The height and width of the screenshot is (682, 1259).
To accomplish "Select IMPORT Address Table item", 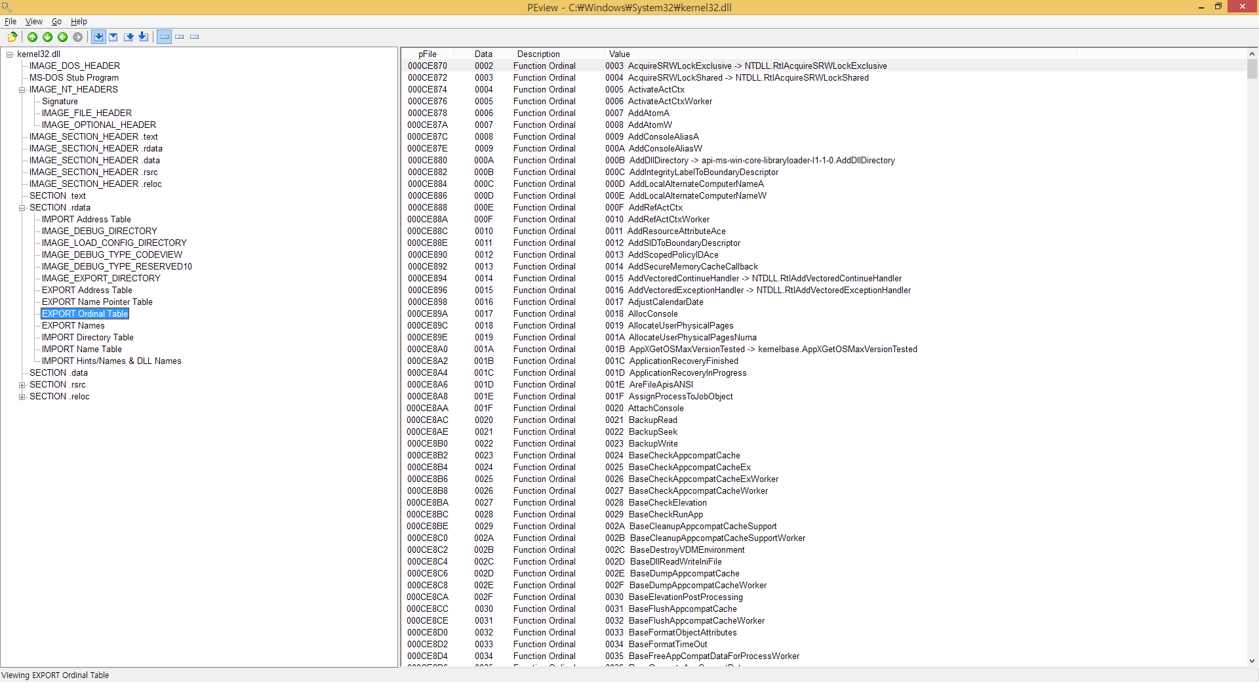I will click(87, 220).
